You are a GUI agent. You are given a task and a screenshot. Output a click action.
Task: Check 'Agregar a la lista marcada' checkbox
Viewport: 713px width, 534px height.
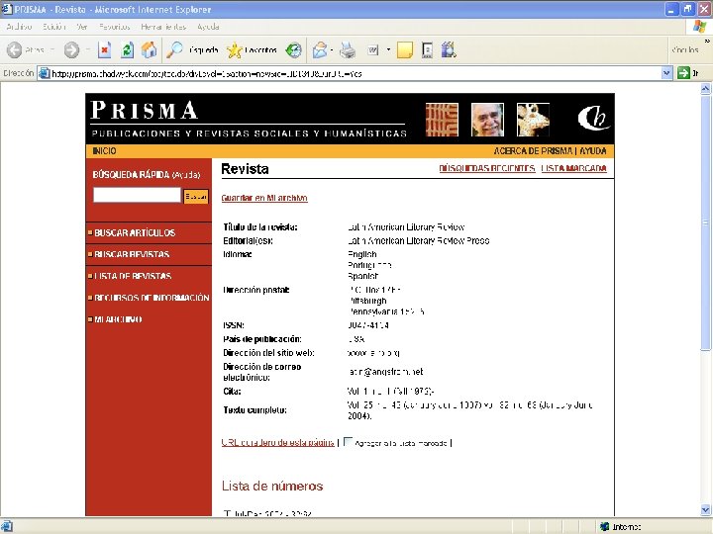click(x=348, y=442)
